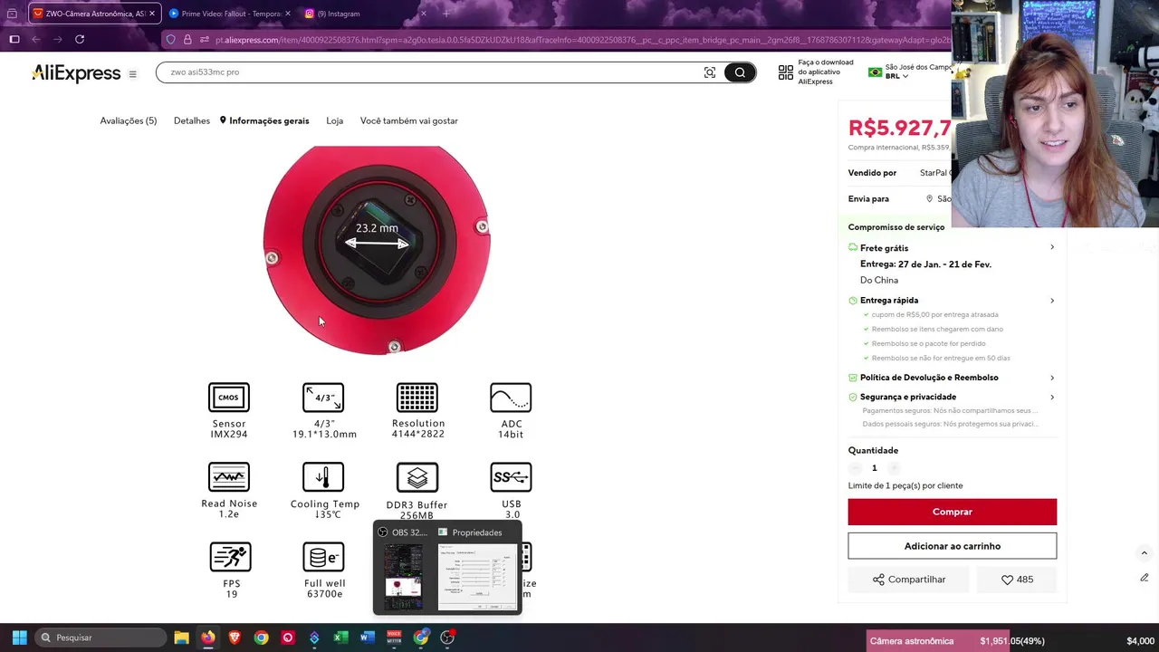The image size is (1159, 652).
Task: Click the USB 3.0 spec icon
Action: pyautogui.click(x=511, y=477)
